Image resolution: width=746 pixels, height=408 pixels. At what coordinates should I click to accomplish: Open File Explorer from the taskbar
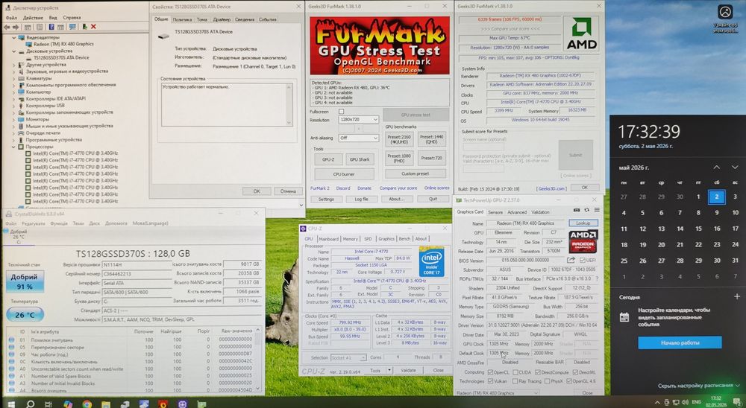pos(106,404)
